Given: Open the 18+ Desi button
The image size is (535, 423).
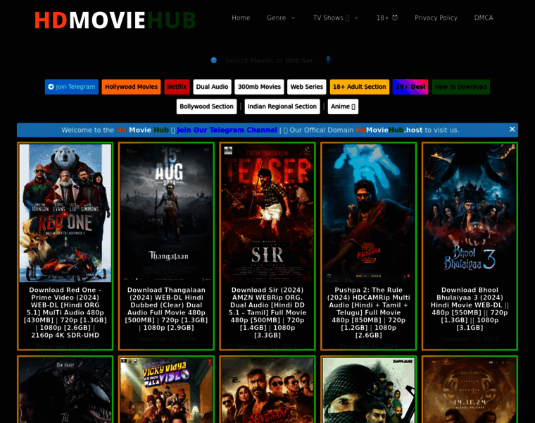Looking at the screenshot, I should (x=410, y=87).
